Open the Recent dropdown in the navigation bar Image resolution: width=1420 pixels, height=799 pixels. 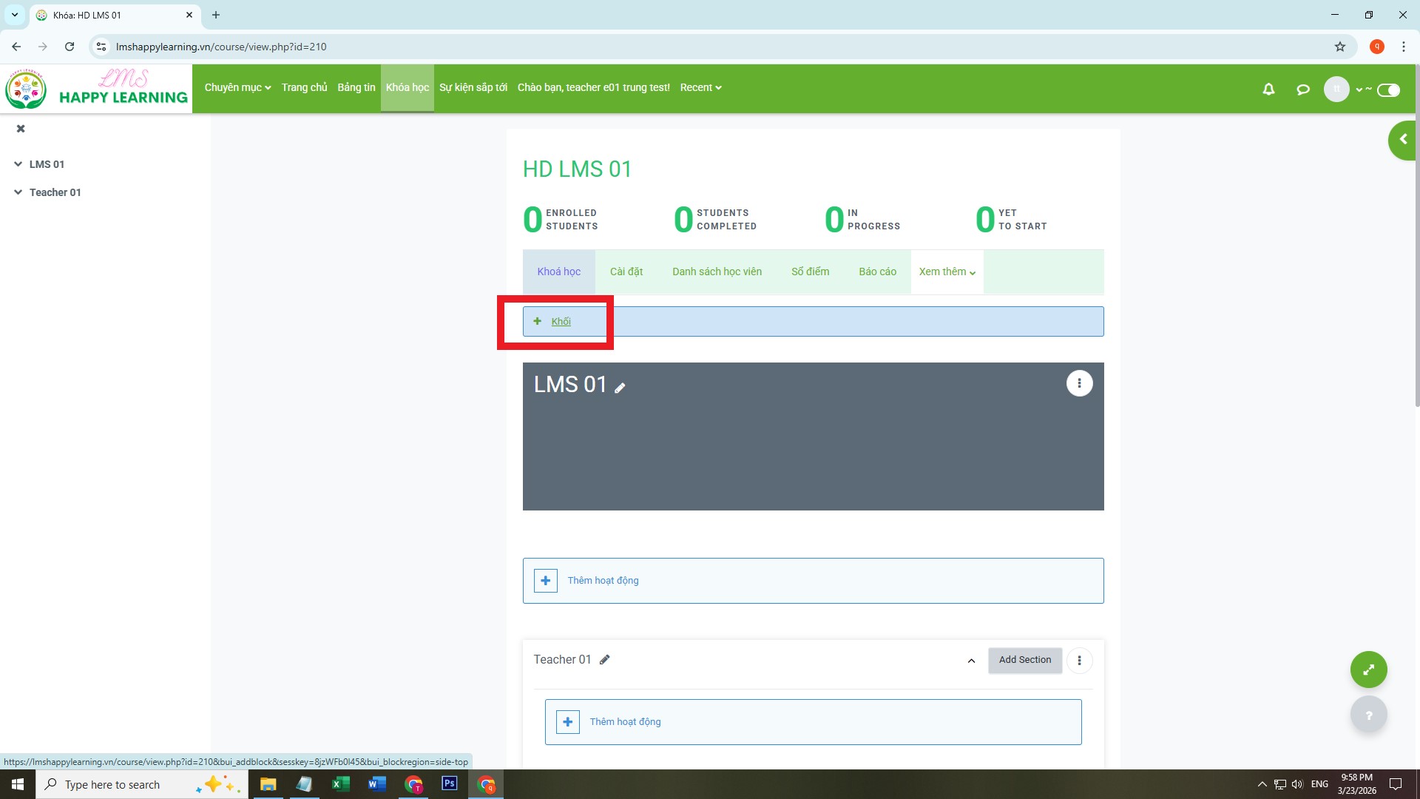click(700, 87)
